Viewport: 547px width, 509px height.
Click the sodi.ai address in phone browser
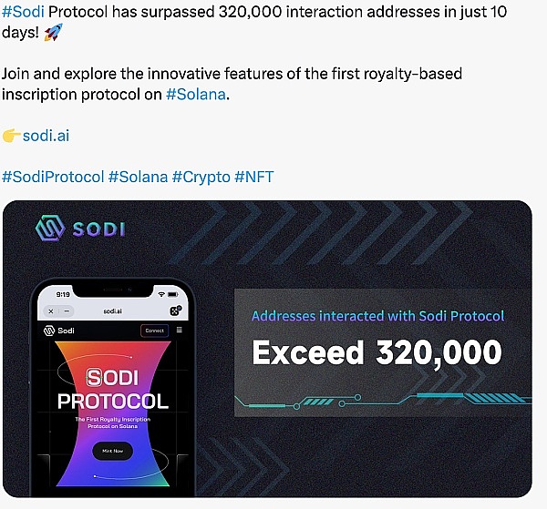pyautogui.click(x=112, y=310)
